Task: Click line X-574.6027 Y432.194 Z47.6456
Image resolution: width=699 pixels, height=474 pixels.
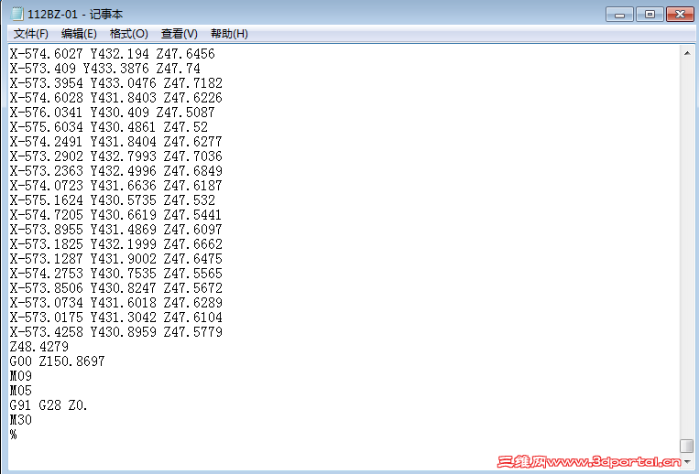Action: pyautogui.click(x=113, y=54)
